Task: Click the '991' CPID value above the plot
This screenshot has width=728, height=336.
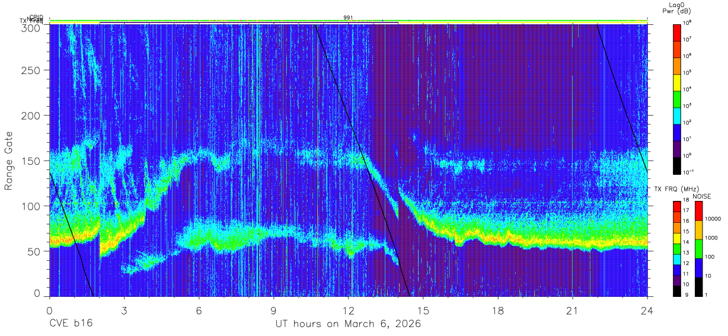Action: click(349, 17)
